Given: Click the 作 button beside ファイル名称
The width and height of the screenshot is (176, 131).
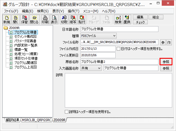Looking at the screenshot, I should [169, 42].
